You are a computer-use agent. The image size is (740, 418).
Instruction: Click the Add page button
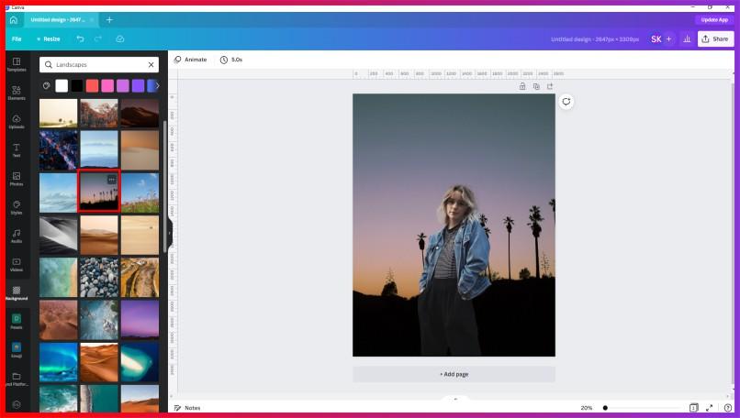(x=454, y=374)
